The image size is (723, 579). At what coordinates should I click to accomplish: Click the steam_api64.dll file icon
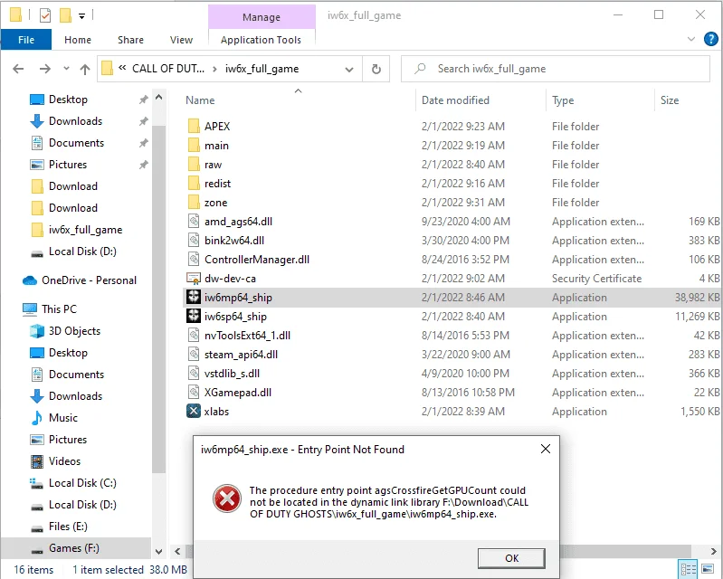pyautogui.click(x=194, y=354)
